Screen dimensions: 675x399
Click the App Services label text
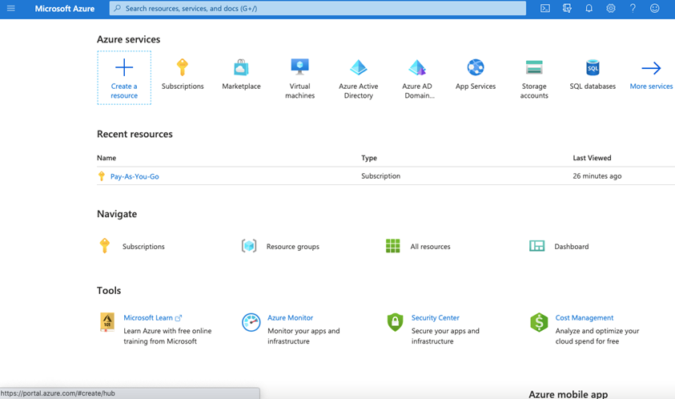(x=476, y=87)
